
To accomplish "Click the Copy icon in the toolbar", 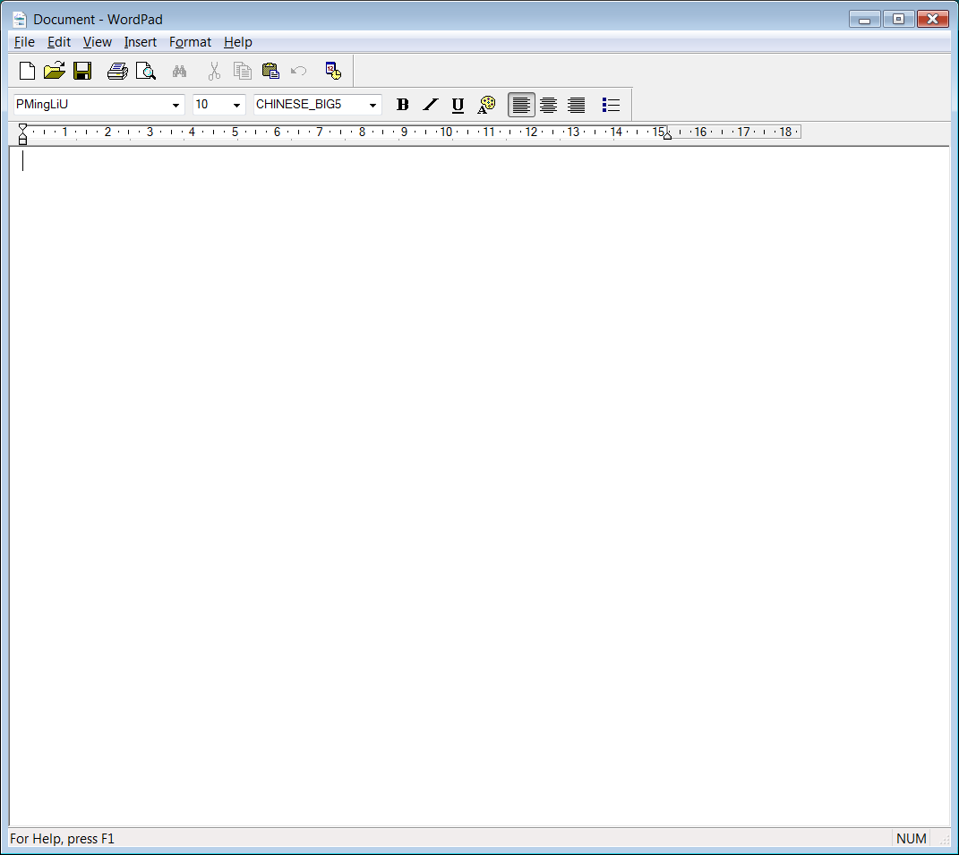I will coord(242,71).
